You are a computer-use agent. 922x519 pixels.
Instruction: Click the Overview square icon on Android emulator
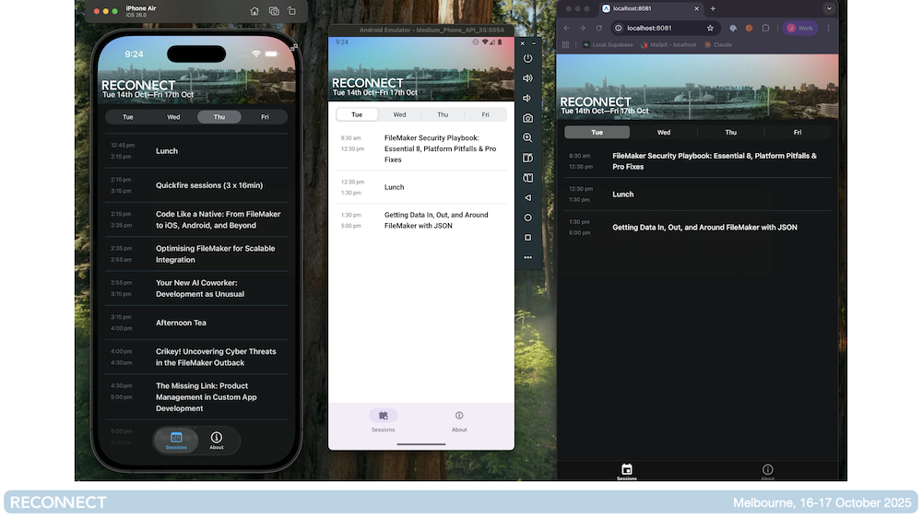pos(527,238)
